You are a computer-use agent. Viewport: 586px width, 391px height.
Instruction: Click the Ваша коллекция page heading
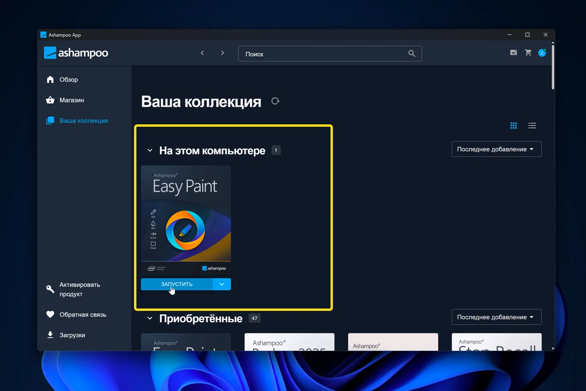201,102
